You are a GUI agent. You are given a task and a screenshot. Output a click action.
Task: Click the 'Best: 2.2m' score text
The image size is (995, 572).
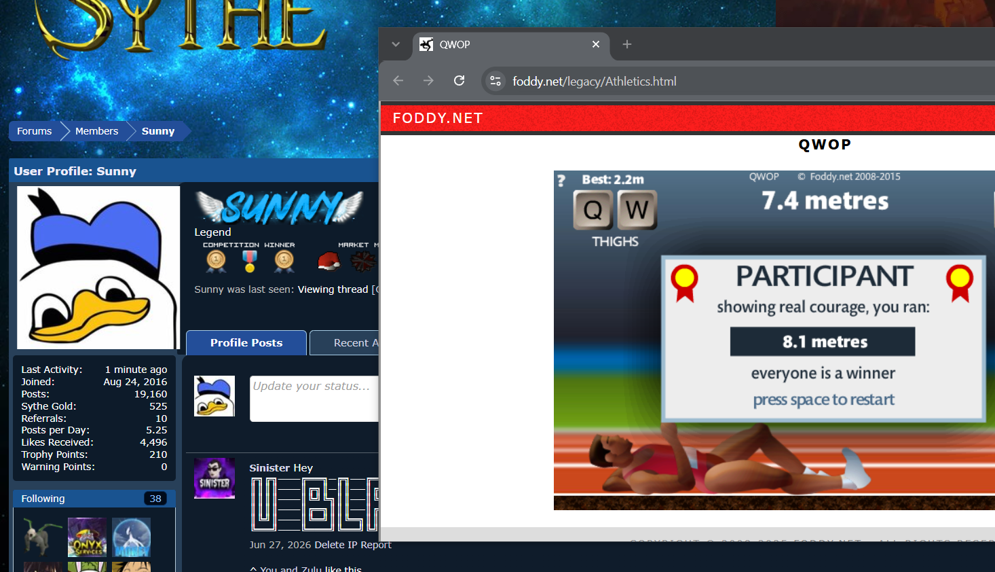(613, 179)
